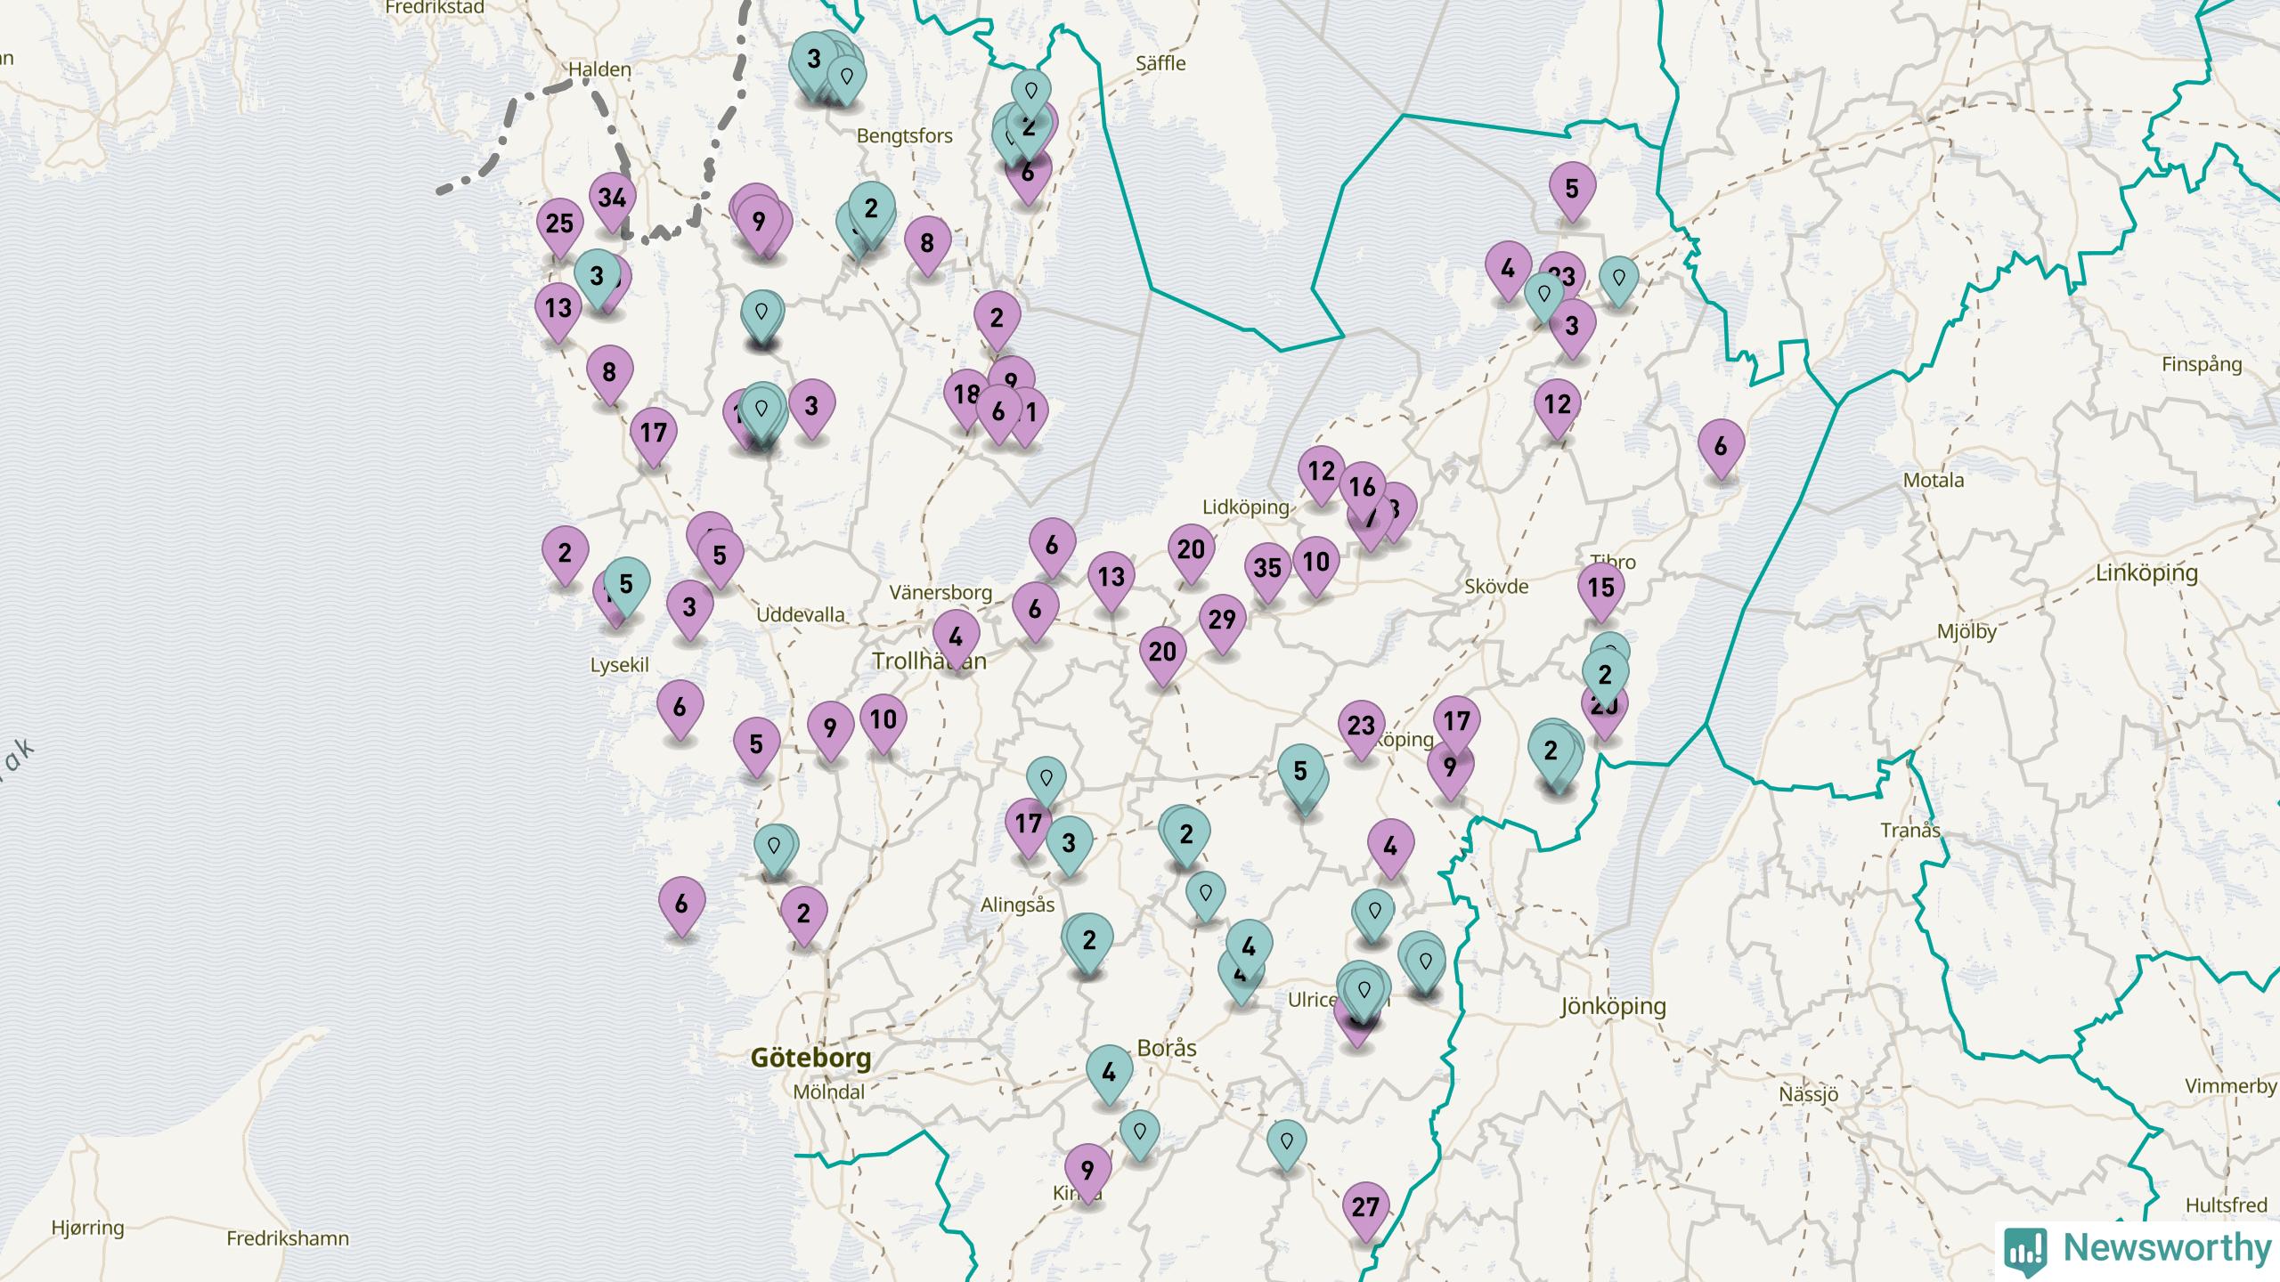
Task: Select the Hultsfred town label
Action: (x=2227, y=1205)
